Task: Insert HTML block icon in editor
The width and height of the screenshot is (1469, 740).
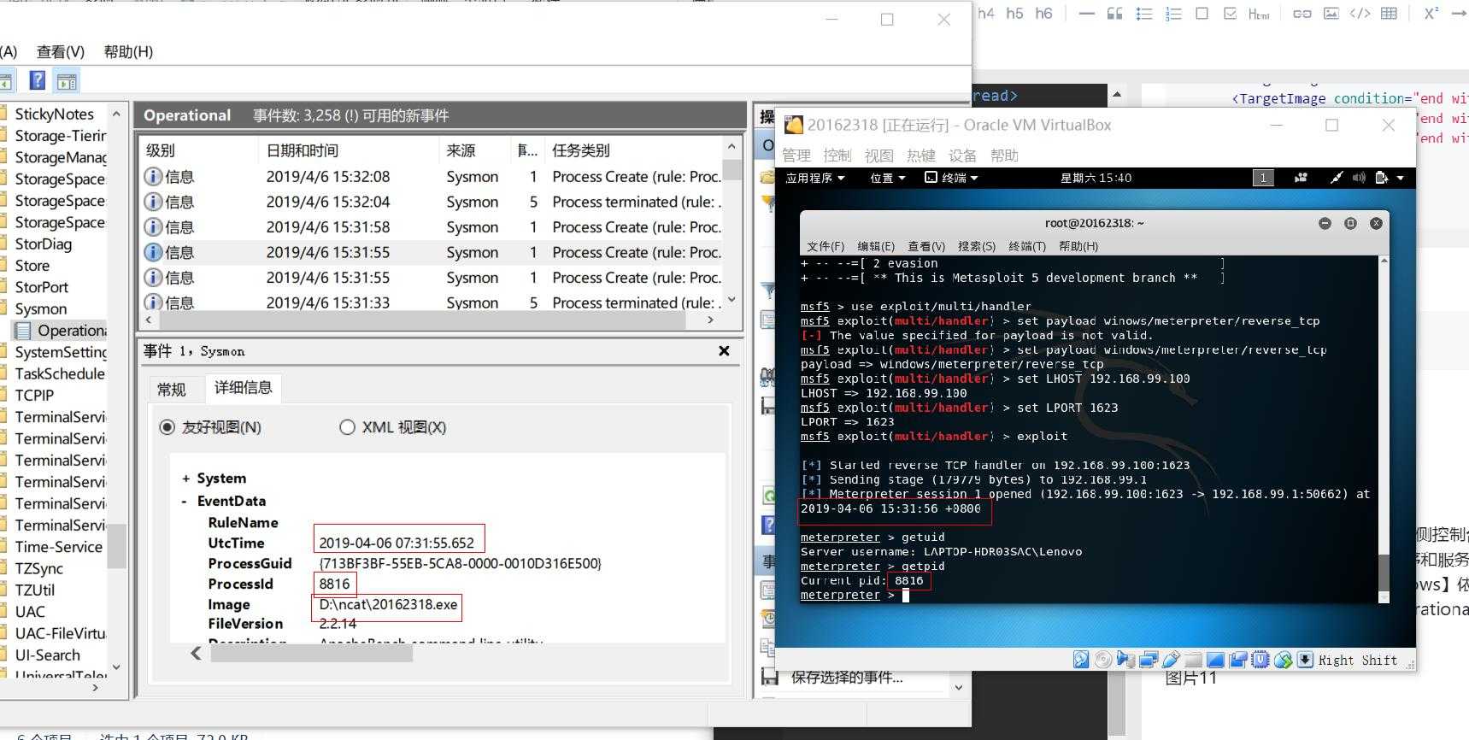Action: [x=1259, y=14]
